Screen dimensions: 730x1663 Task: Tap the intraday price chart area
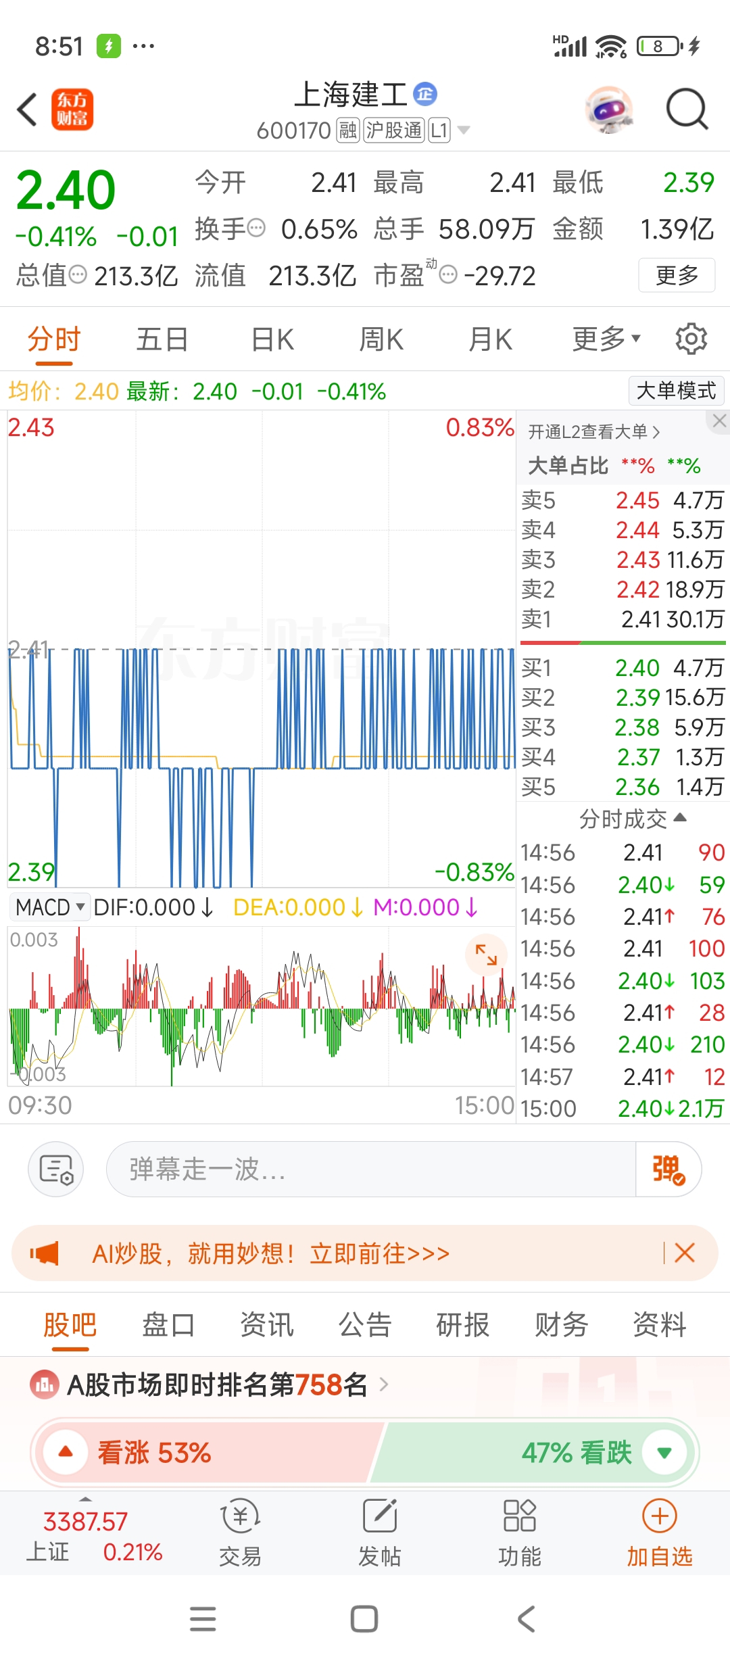click(262, 649)
